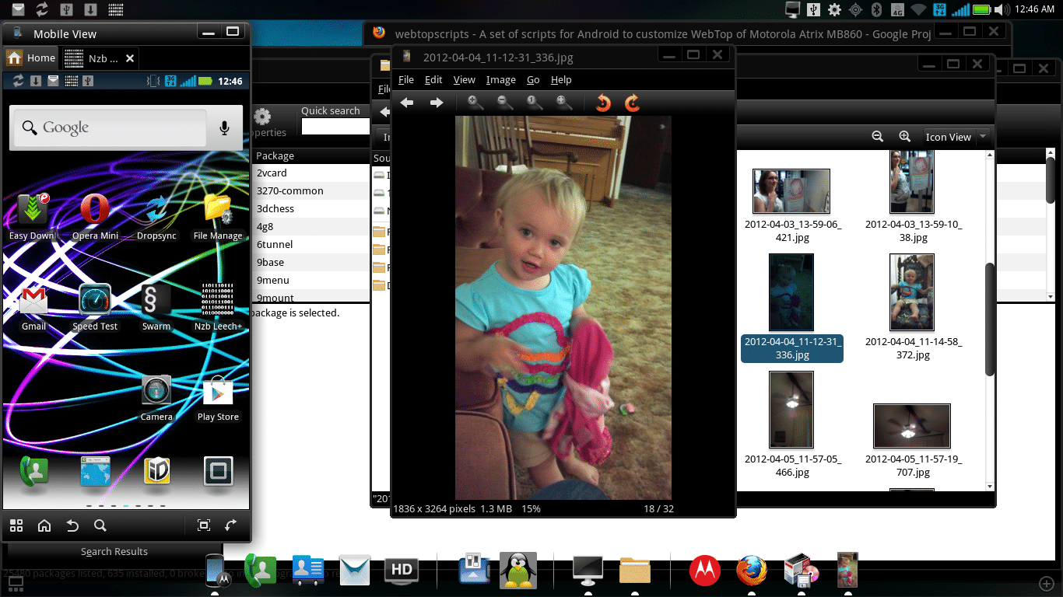Click the Search Results button
Screen dimensions: 1063x597
click(x=114, y=551)
